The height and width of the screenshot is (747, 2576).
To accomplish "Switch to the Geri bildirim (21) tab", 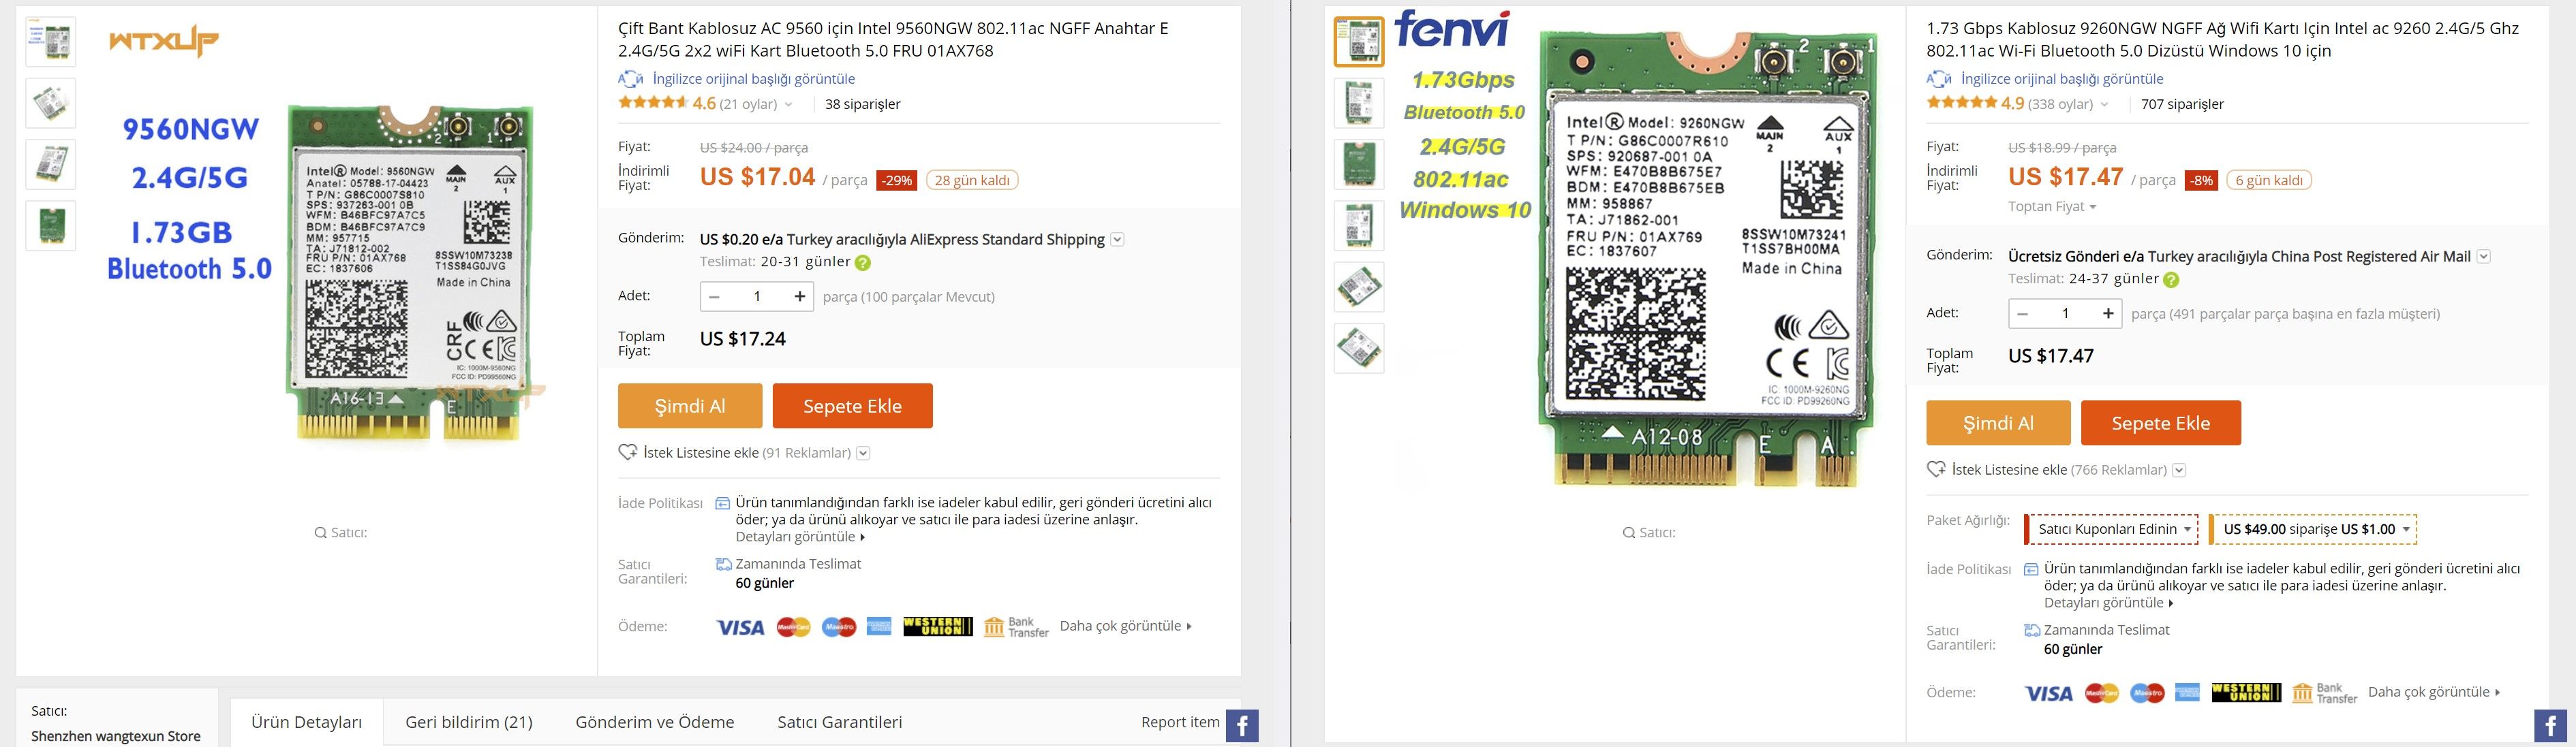I will click(x=468, y=721).
